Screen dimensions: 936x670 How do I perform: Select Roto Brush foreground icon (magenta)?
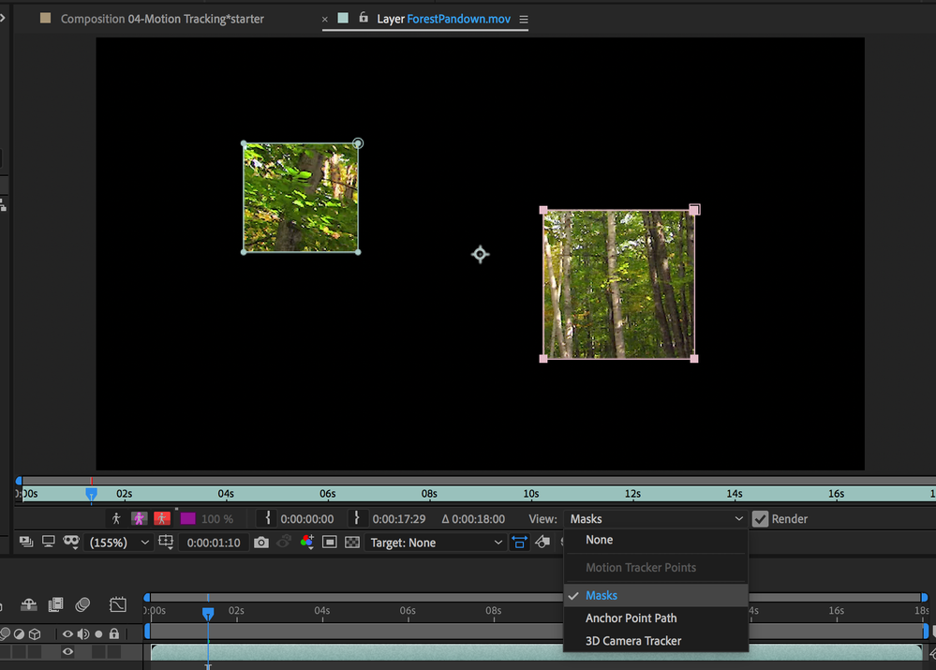(139, 518)
